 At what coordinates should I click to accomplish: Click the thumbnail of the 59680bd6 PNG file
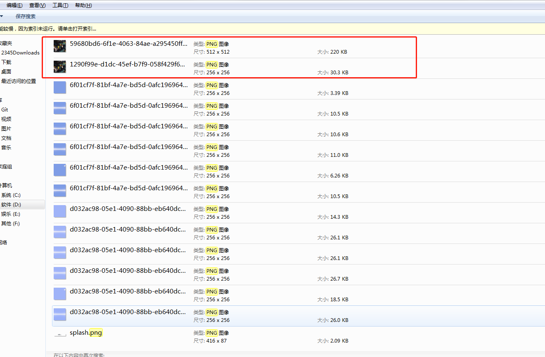pos(60,46)
